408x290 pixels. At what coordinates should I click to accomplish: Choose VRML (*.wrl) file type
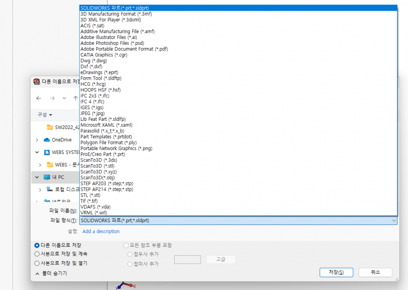tap(238, 213)
